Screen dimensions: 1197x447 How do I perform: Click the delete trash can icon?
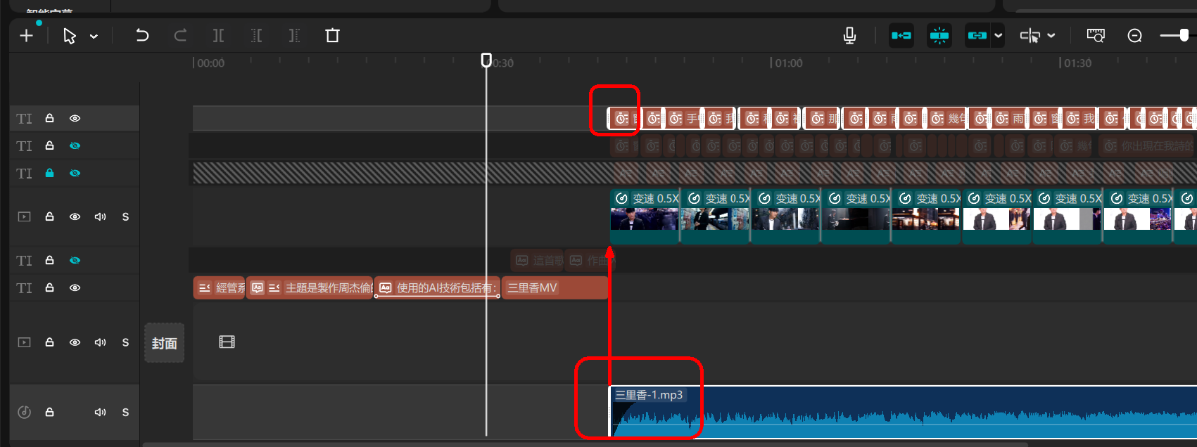tap(332, 35)
